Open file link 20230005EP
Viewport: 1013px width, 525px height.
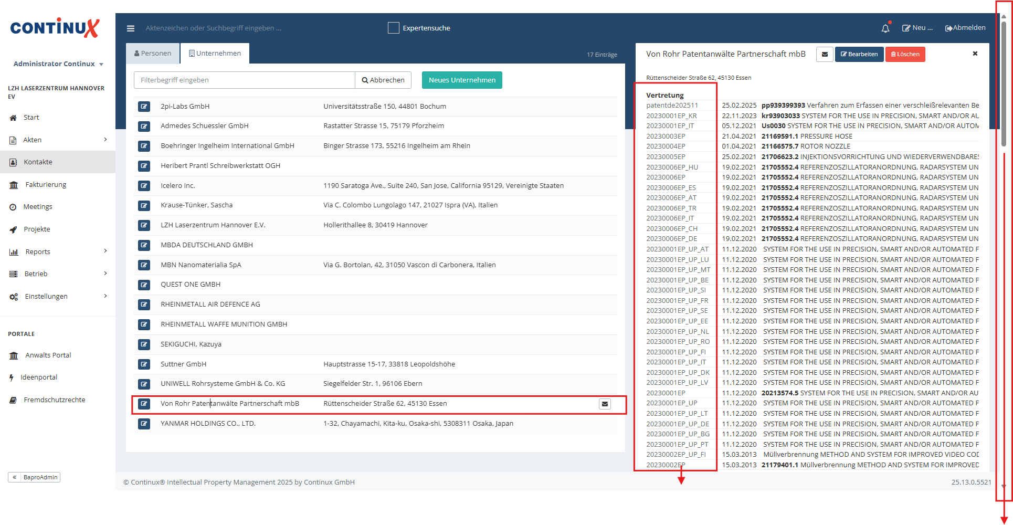point(666,157)
